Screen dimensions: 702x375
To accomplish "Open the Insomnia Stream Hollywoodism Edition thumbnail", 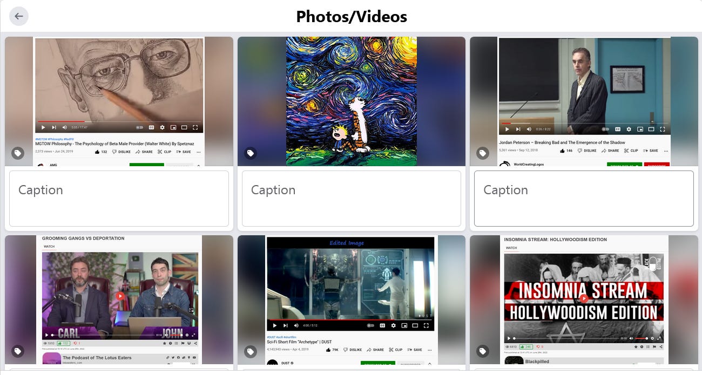I will click(x=584, y=300).
